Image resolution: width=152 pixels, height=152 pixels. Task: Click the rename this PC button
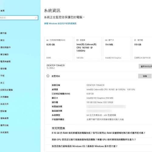click(145, 66)
